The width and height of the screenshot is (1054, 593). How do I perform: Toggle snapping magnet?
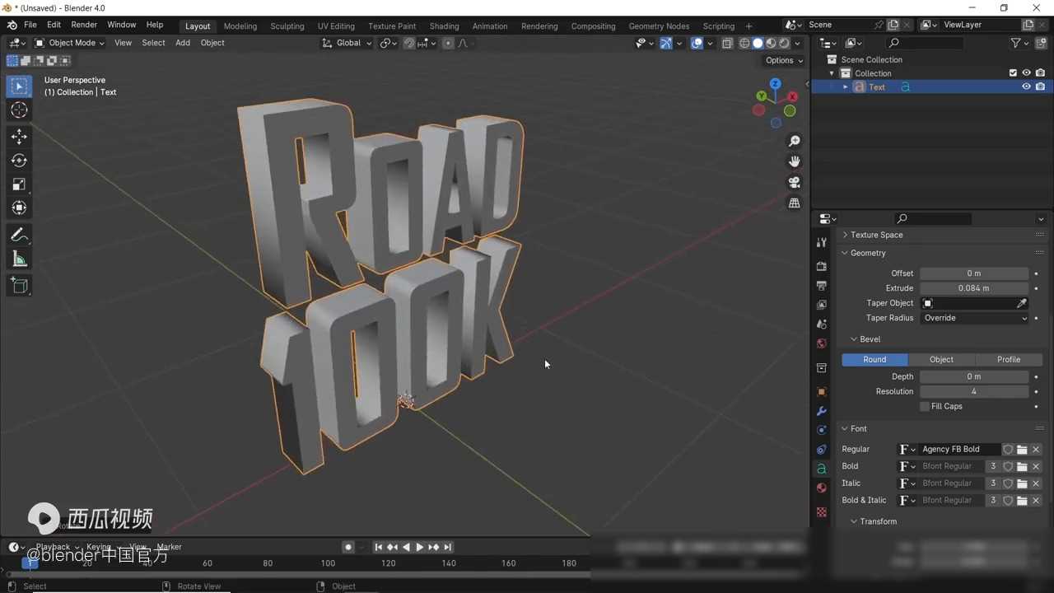click(x=409, y=44)
